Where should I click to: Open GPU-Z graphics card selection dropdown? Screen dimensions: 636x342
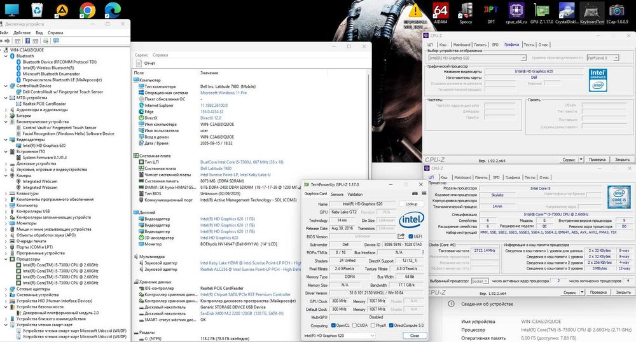339,336
